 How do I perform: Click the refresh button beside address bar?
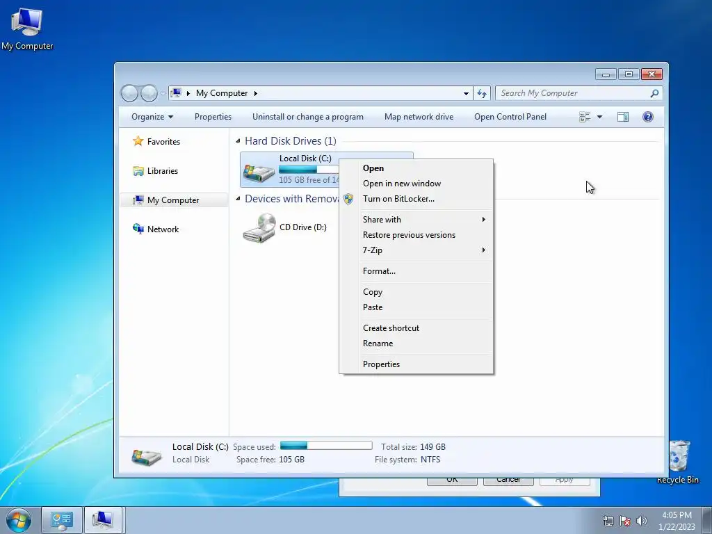coord(482,93)
